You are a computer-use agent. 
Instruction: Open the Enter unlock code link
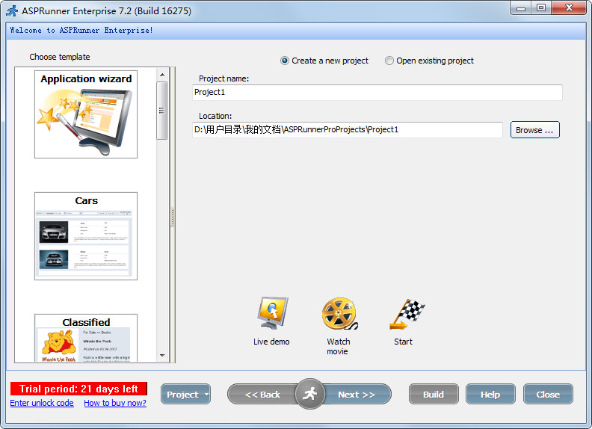42,404
